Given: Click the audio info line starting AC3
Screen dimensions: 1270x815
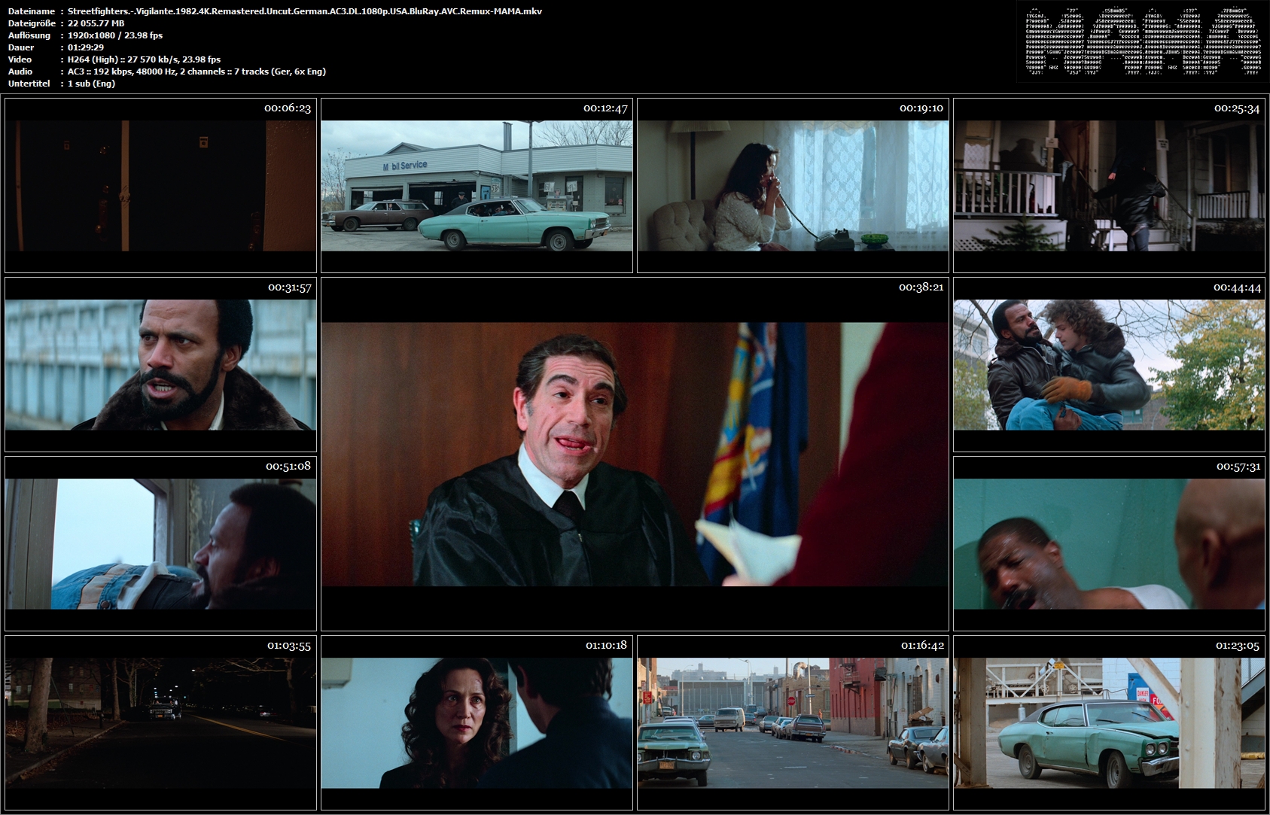Looking at the screenshot, I should [196, 71].
